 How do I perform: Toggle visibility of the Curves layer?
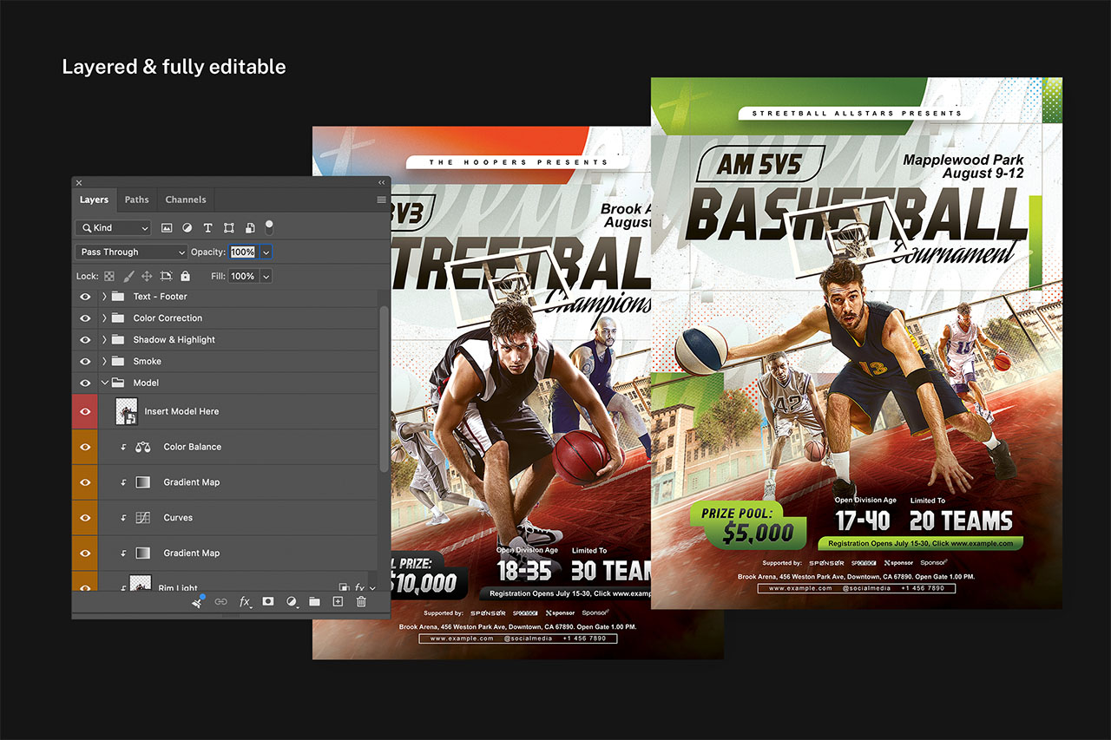tap(85, 518)
